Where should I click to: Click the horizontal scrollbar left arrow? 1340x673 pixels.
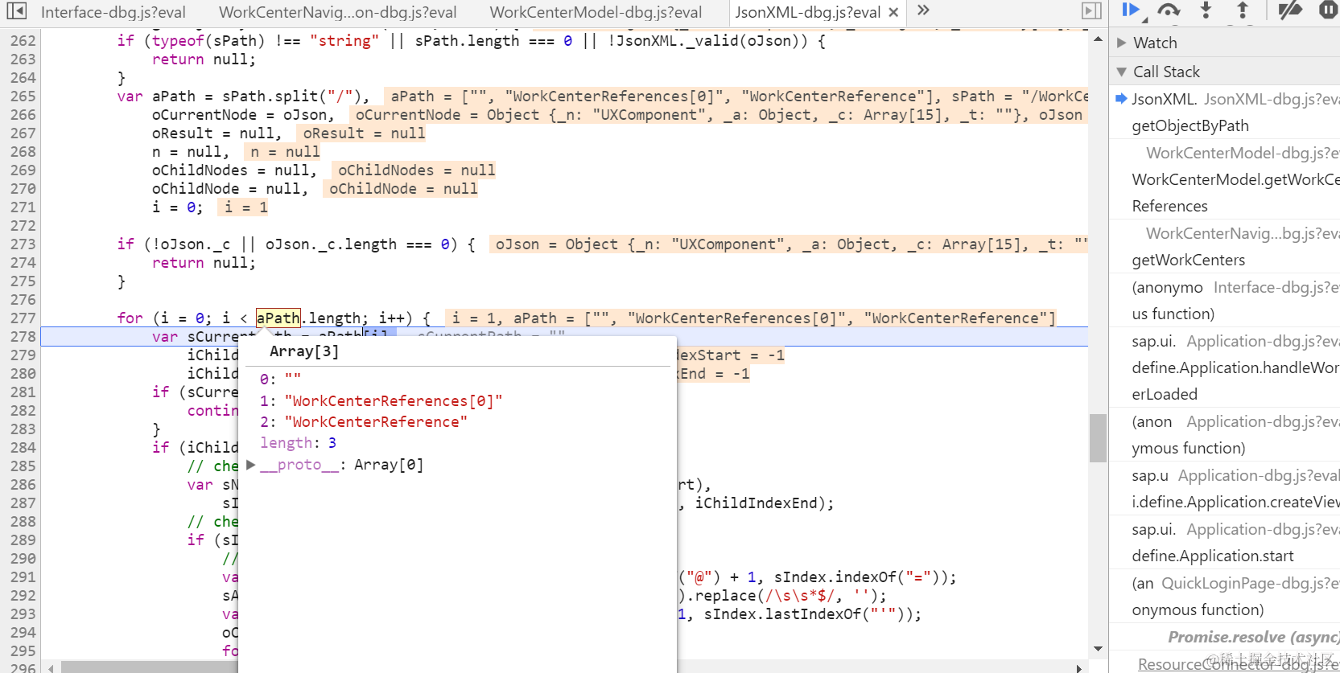tap(51, 667)
